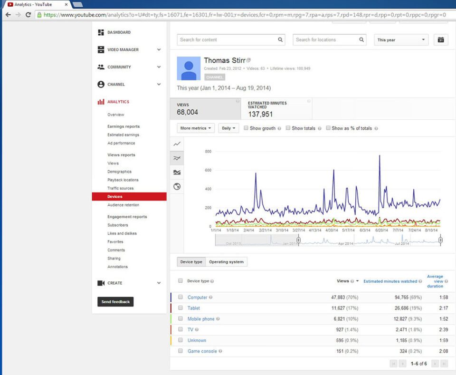Click the left handle of timeline range slider
This screenshot has height=375, width=456.
(298, 240)
